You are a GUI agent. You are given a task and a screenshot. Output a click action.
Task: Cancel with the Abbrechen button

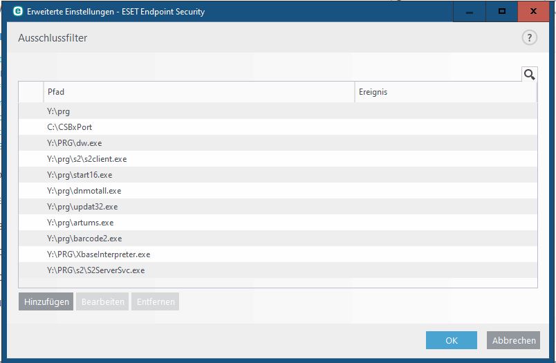[513, 340]
